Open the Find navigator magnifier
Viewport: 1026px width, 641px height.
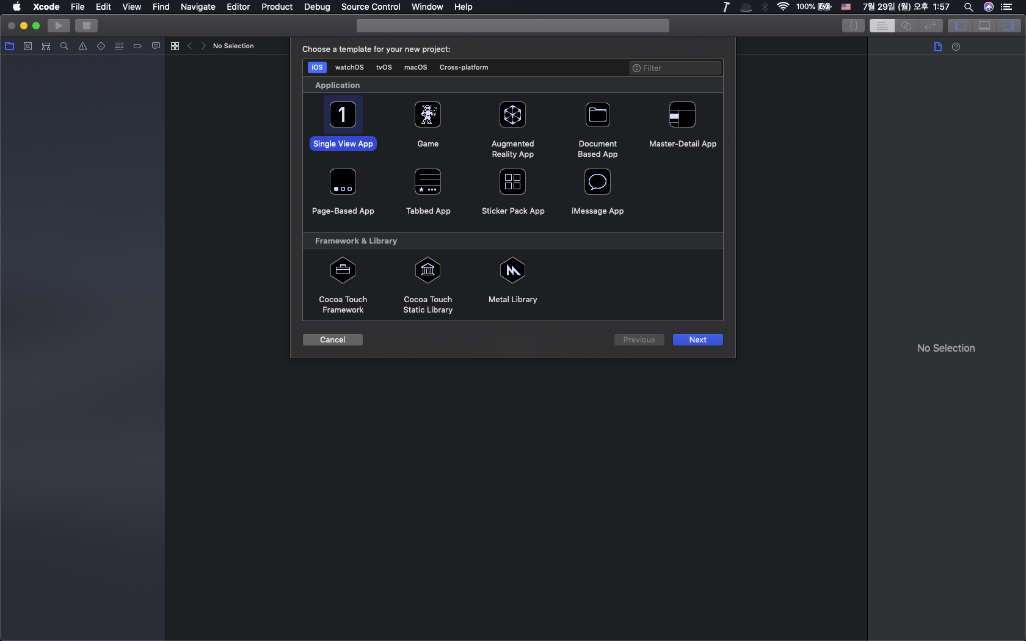pos(64,46)
